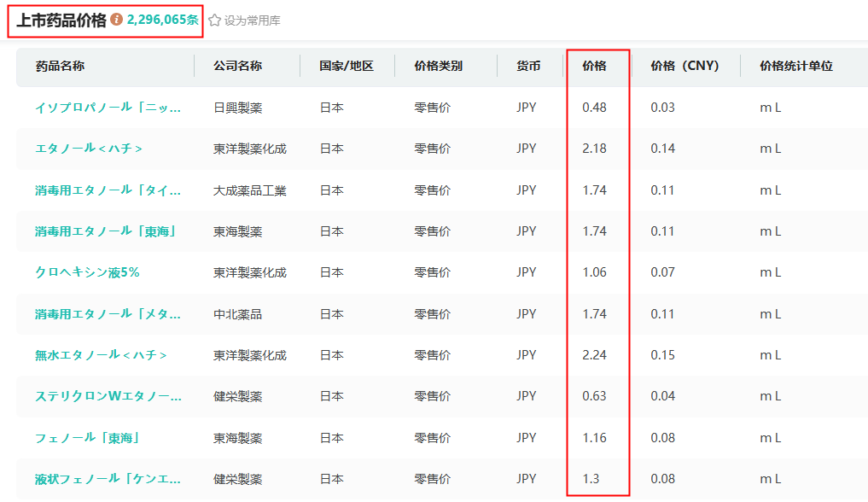Click the 价格 column header
Viewport: 868px width, 502px height.
[594, 66]
